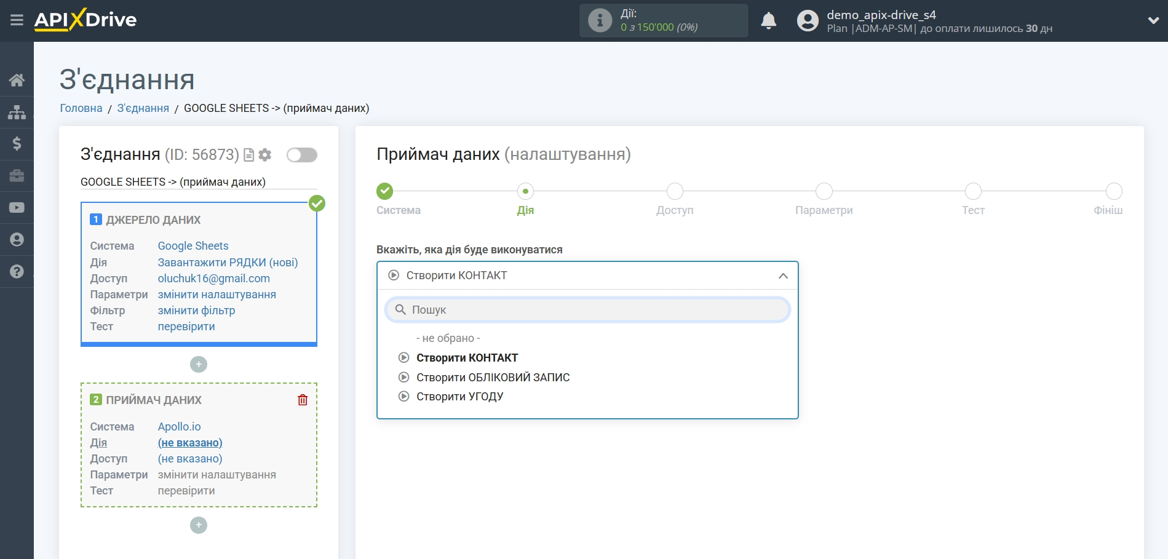This screenshot has width=1168, height=559.
Task: Delete the data receiver with trash icon
Action: pyautogui.click(x=303, y=400)
